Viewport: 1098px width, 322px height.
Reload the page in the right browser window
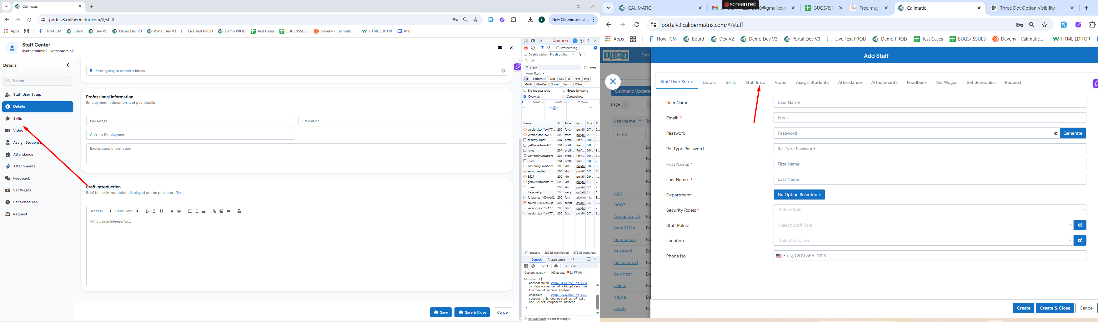(637, 25)
